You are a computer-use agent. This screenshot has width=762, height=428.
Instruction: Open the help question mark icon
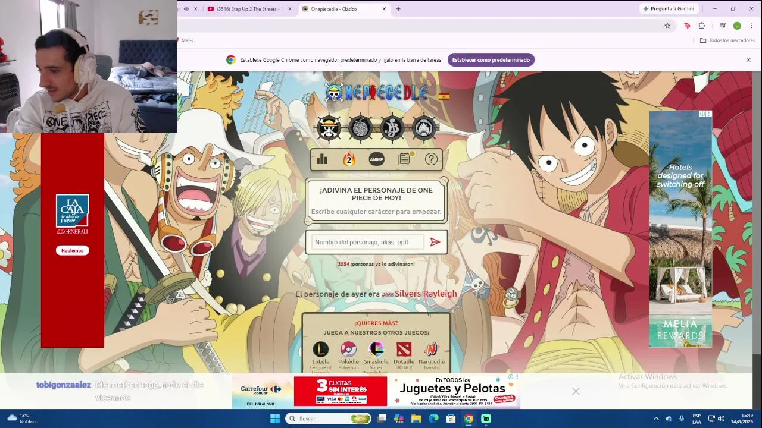tap(431, 159)
